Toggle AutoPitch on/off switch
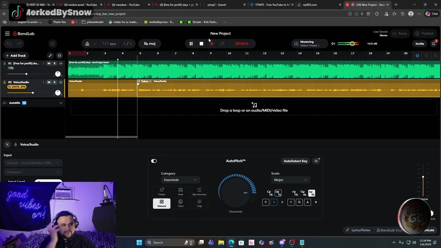The image size is (441, 248). 154,161
